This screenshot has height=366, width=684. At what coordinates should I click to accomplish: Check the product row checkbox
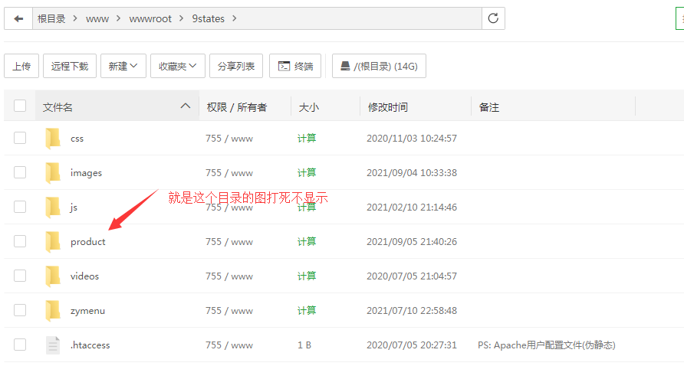pos(20,241)
